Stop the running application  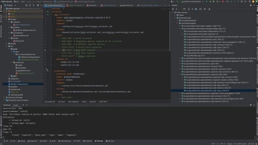[223, 2]
